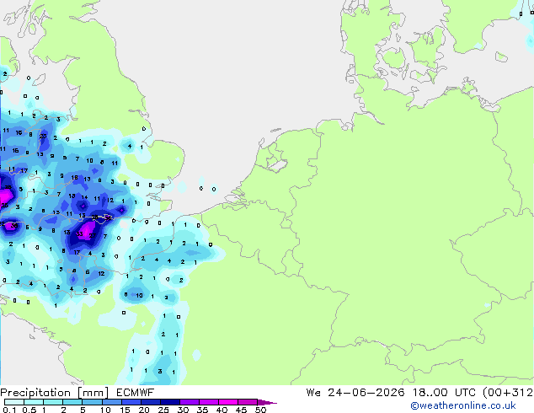534x413 pixels.
Task: Click the '20' legend scale label
Action: click(144, 410)
